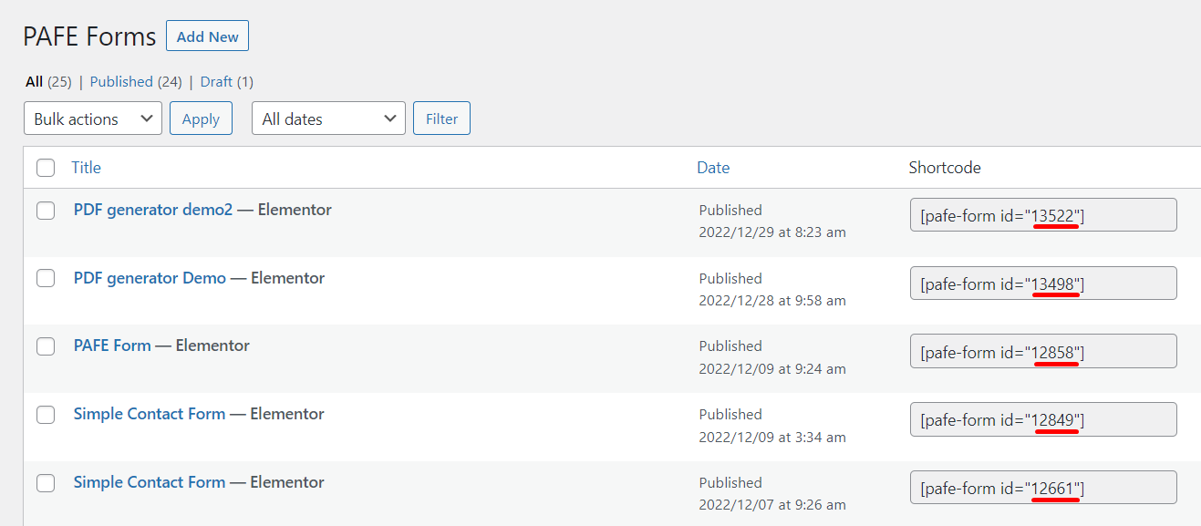Viewport: 1201px width, 526px height.
Task: Sort the list by Title column
Action: [86, 168]
